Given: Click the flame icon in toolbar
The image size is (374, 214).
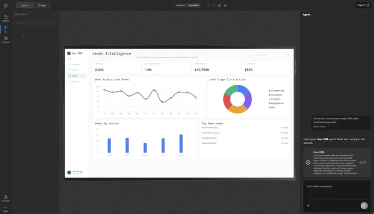Looking at the screenshot, I should click(225, 6).
